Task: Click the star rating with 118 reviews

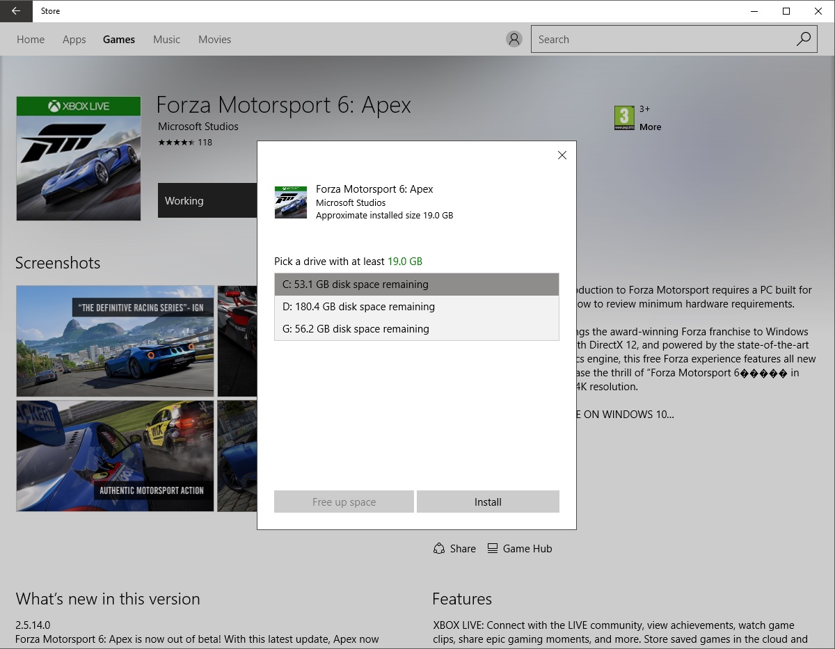Action: [185, 142]
